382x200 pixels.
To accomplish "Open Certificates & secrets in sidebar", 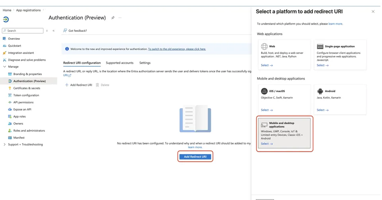I will (27, 88).
